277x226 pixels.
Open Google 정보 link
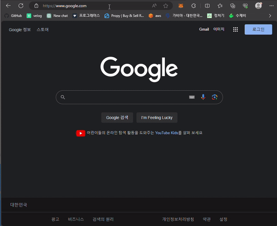click(x=20, y=30)
